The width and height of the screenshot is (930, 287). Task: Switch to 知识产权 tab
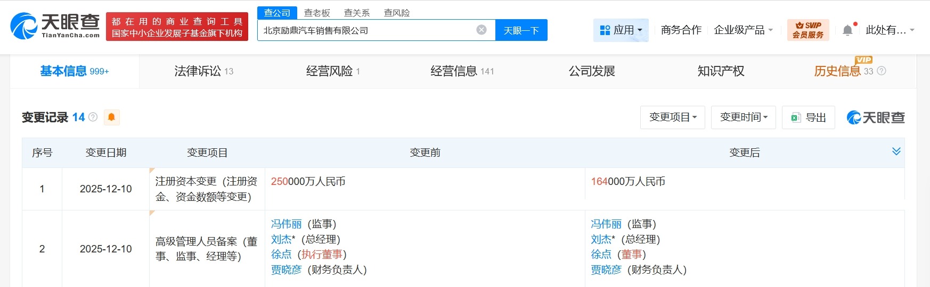tap(721, 71)
